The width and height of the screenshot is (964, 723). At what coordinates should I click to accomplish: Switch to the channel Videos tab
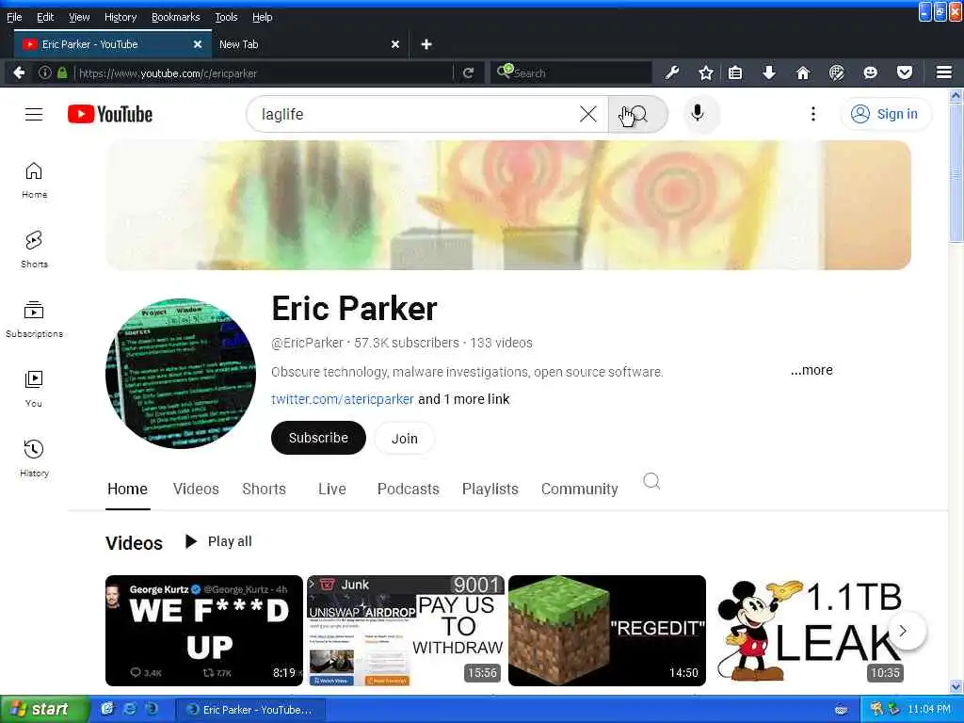pyautogui.click(x=196, y=489)
